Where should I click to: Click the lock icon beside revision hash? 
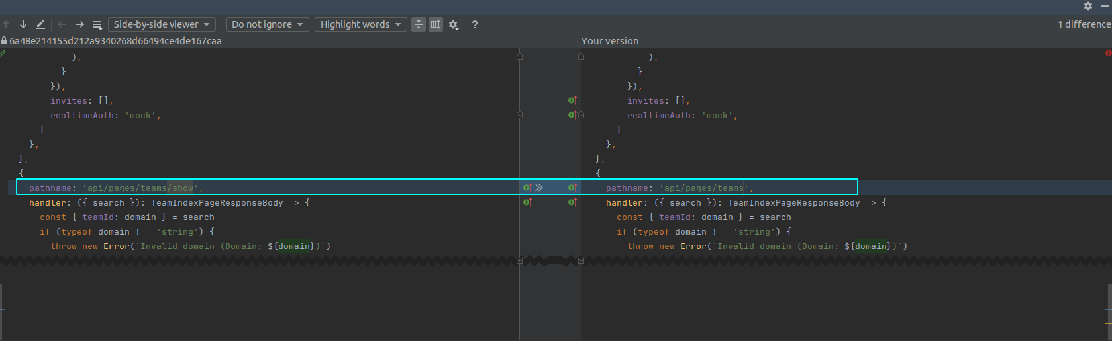point(4,40)
